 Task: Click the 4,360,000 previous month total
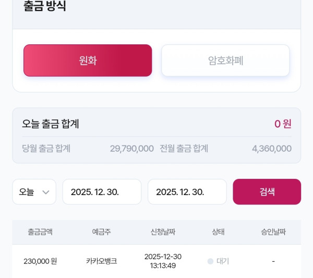point(271,149)
